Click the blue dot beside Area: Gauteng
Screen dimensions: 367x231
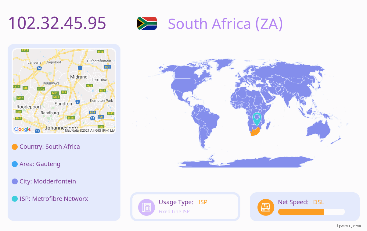(x=15, y=164)
